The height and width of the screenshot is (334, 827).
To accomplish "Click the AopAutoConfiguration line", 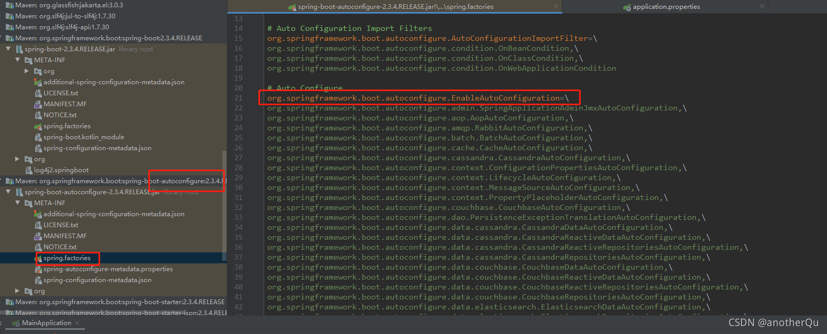I will tap(420, 118).
